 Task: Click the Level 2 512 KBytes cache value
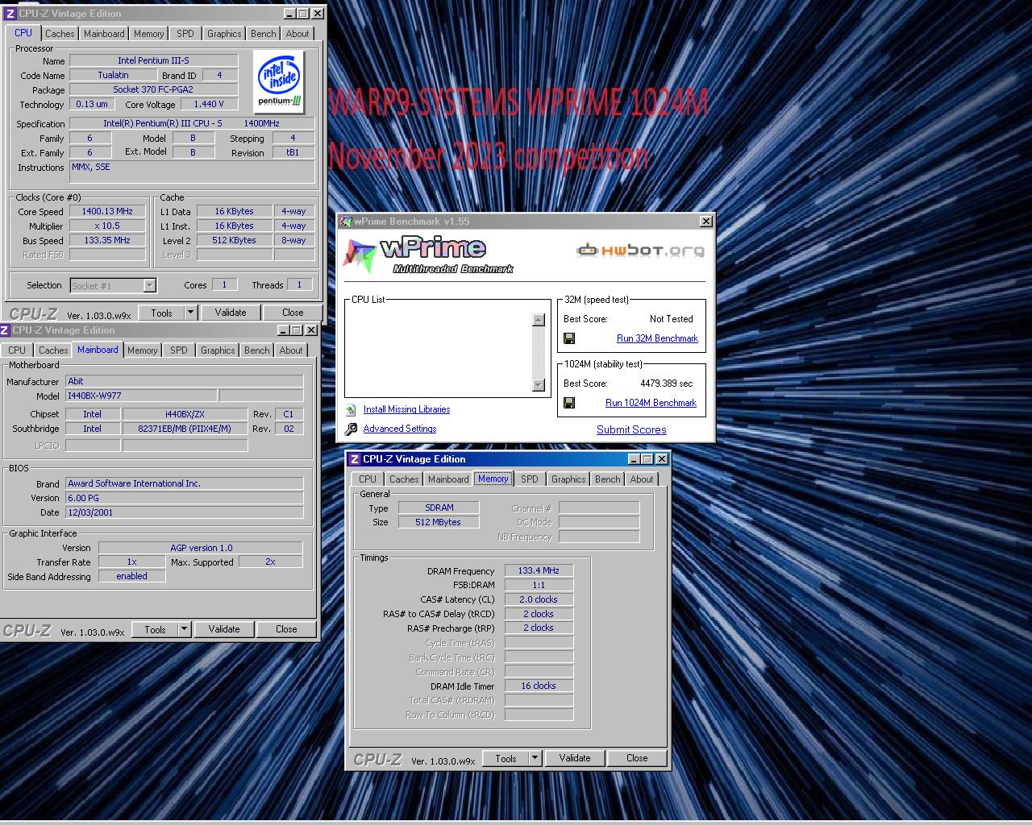point(235,240)
